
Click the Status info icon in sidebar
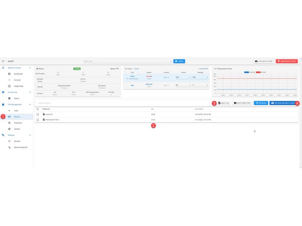click(x=9, y=98)
